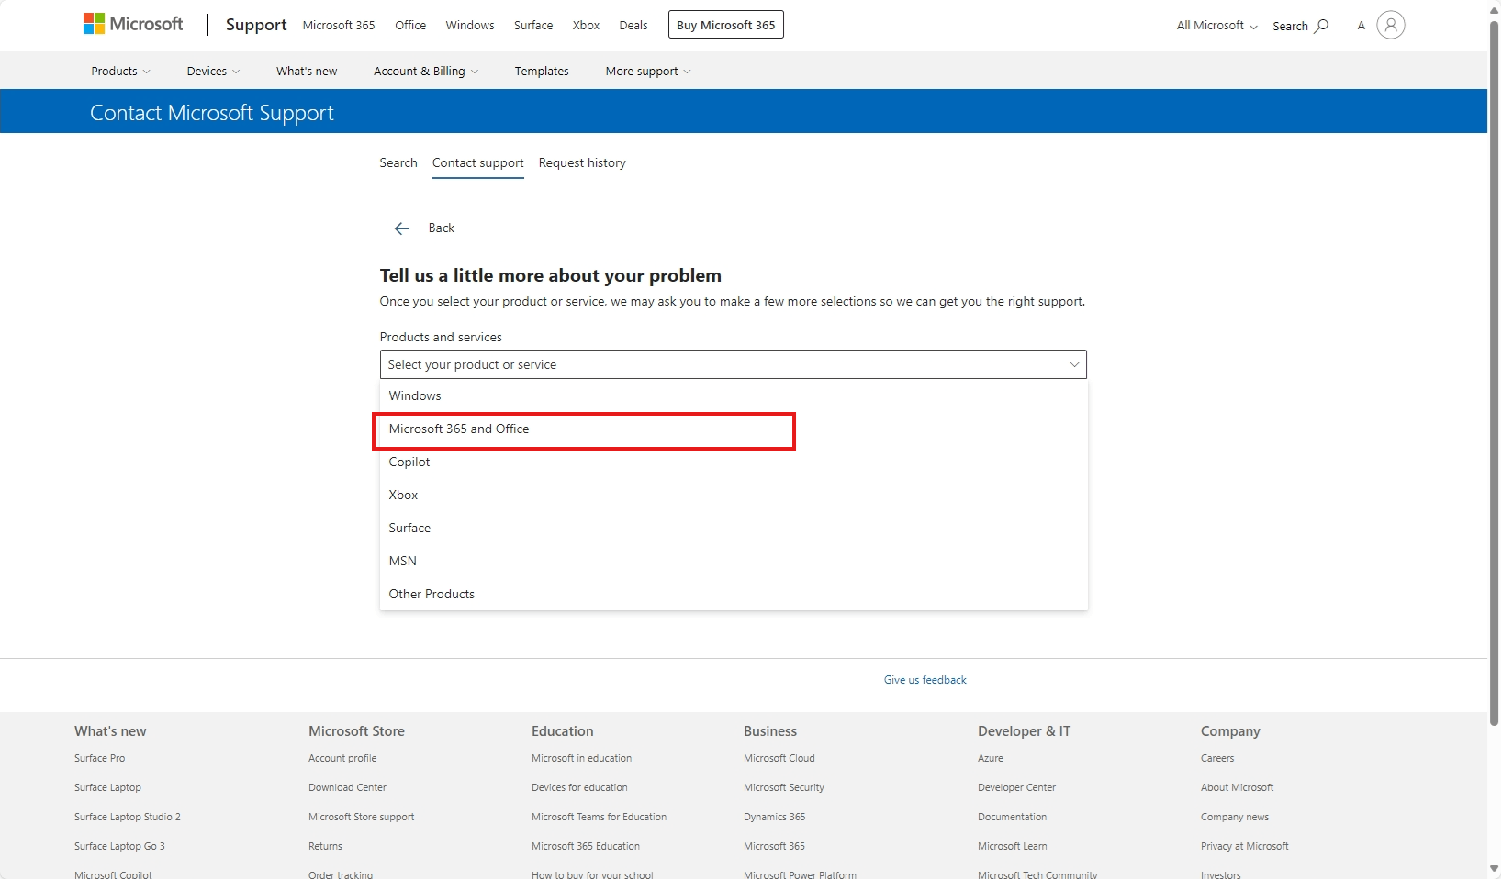Go to Microsoft 365 in top navigation
Image resolution: width=1502 pixels, height=880 pixels.
(x=339, y=26)
